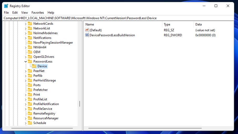Click the tree pane horizontal scrollbar
This screenshot has height=134, width=238.
[42, 128]
